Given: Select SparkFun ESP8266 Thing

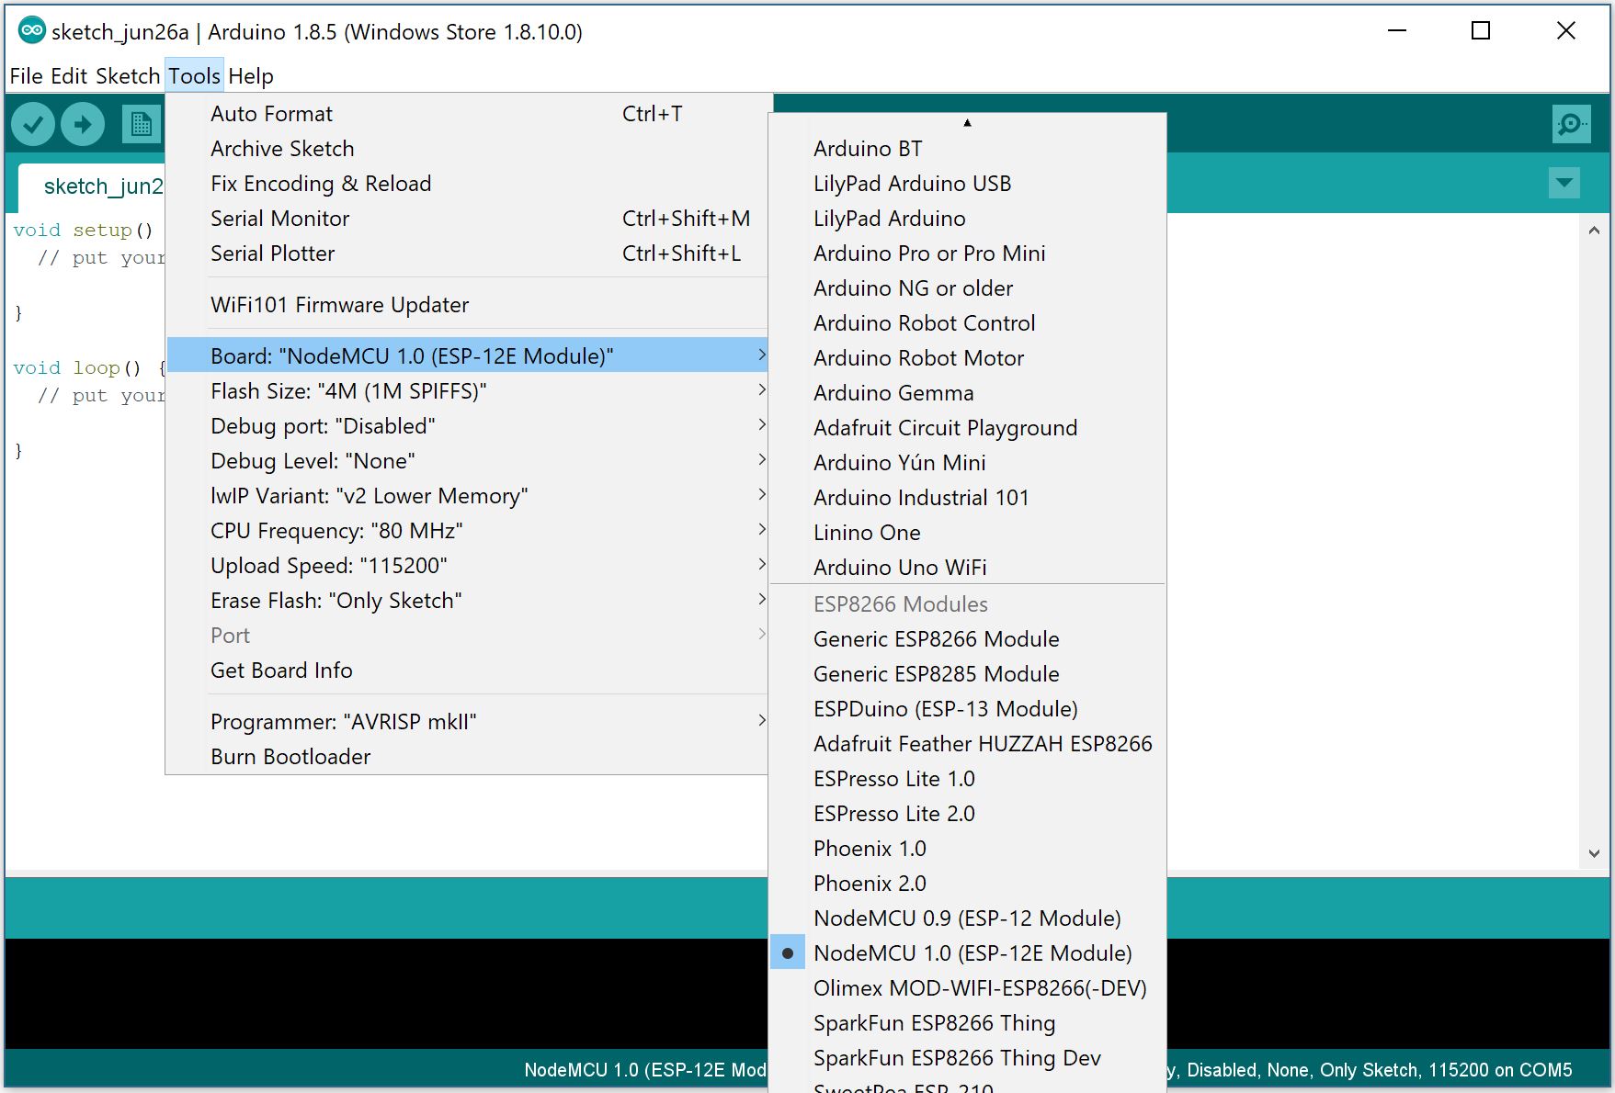Looking at the screenshot, I should point(968,1022).
